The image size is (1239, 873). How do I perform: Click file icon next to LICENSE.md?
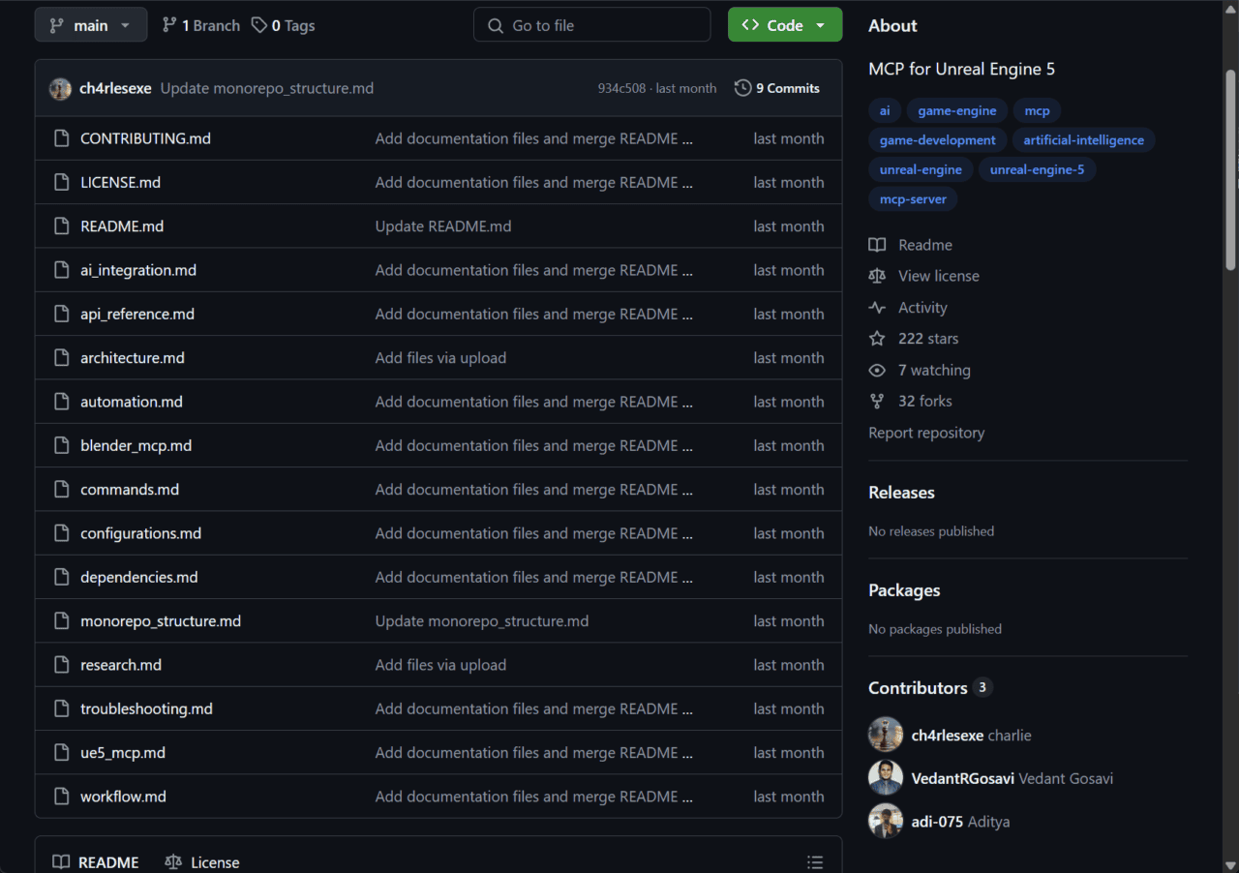coord(62,182)
